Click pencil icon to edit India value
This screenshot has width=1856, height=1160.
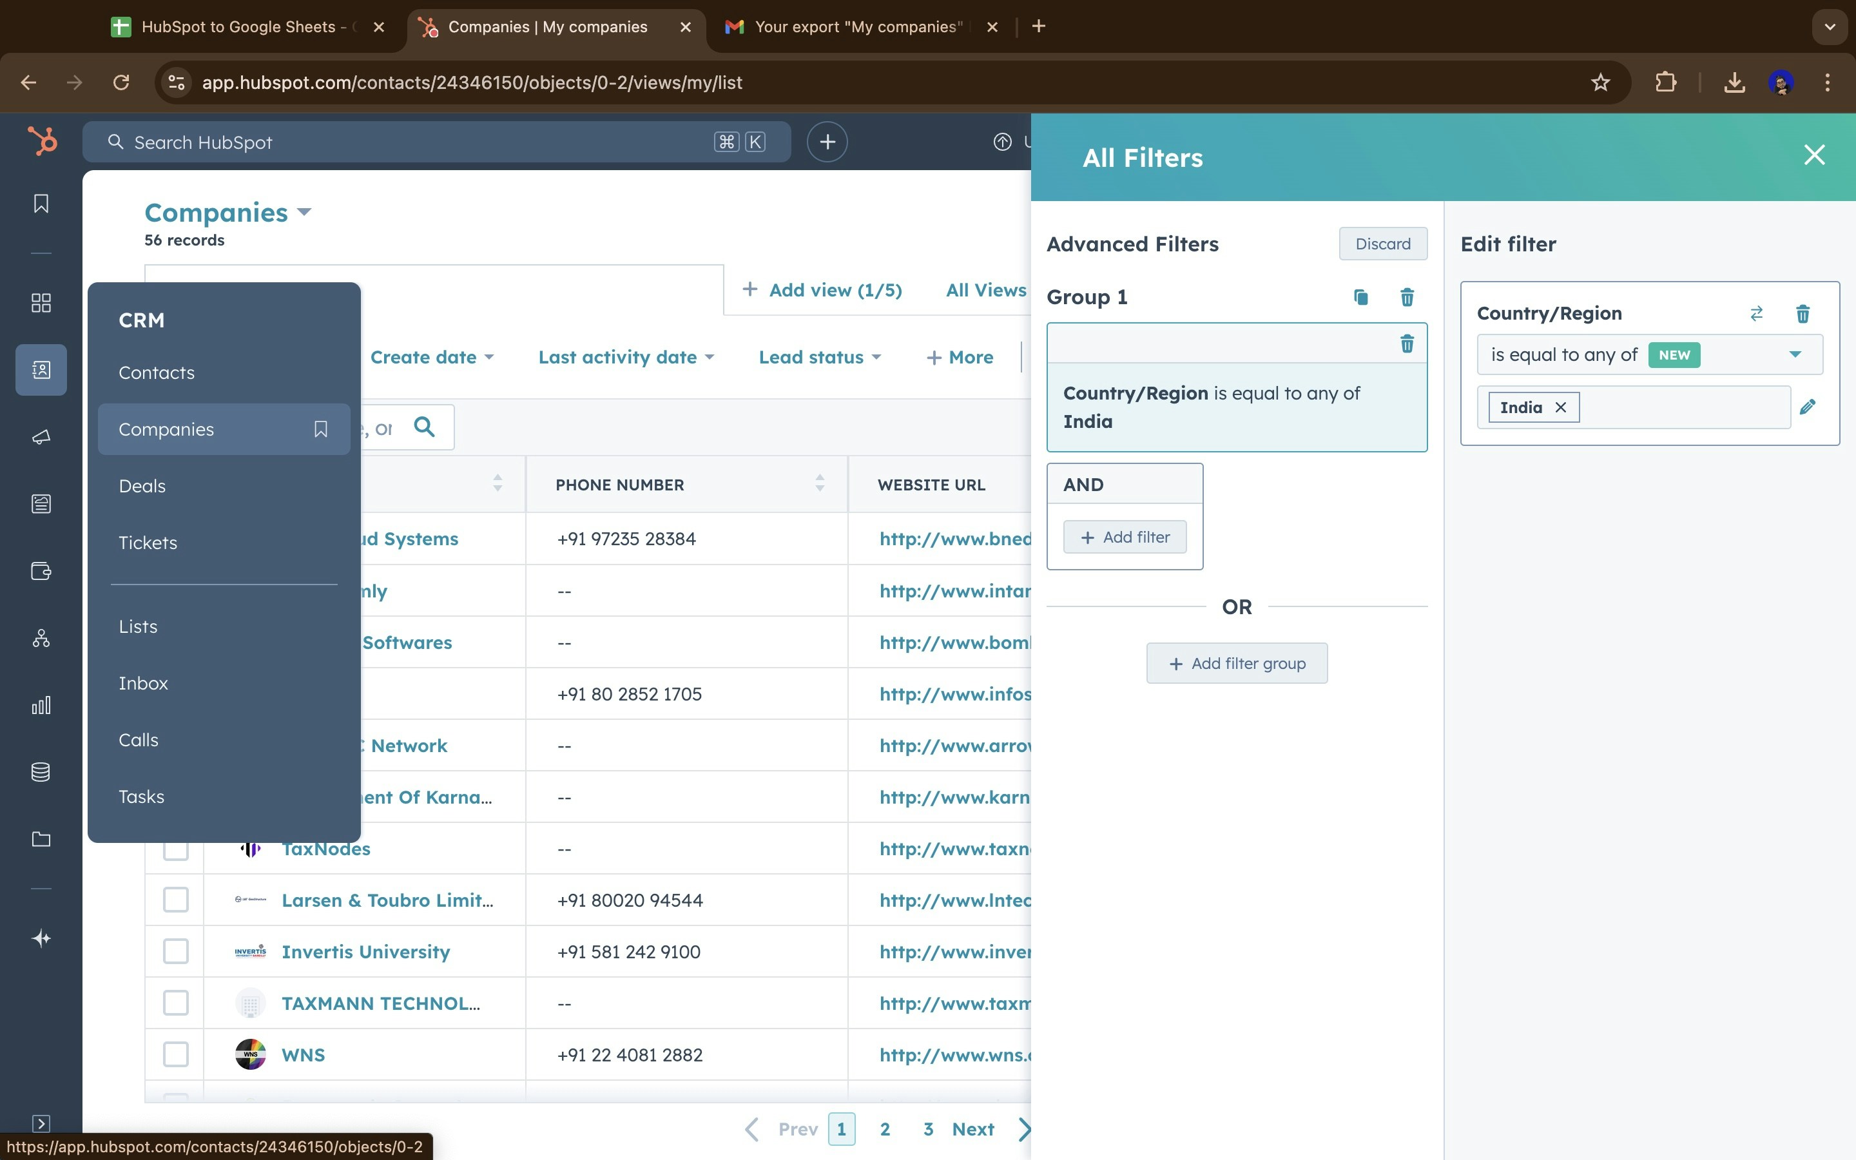pyautogui.click(x=1808, y=407)
